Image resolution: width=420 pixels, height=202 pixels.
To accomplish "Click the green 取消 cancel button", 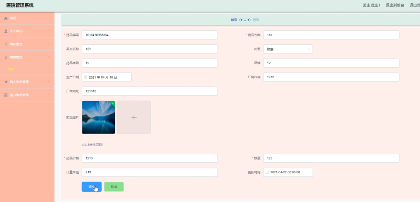I will pyautogui.click(x=114, y=187).
